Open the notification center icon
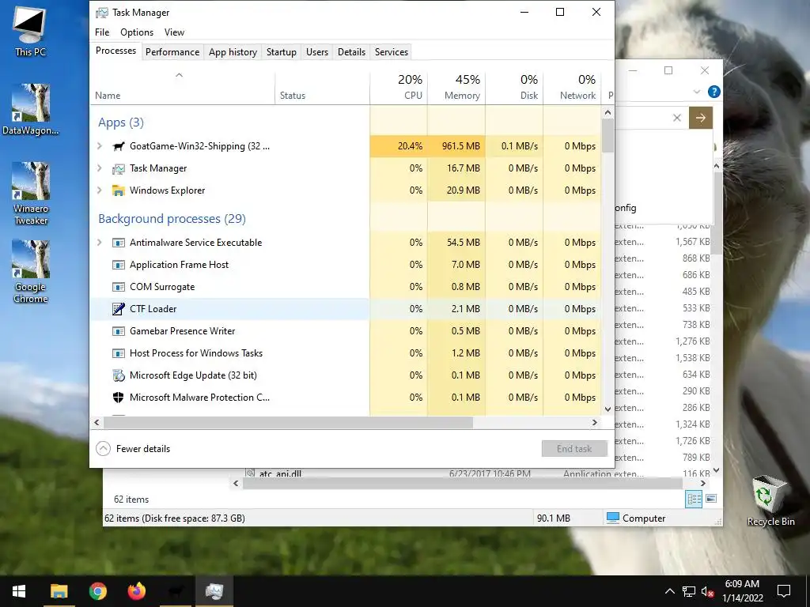Image resolution: width=810 pixels, height=607 pixels. 784,591
